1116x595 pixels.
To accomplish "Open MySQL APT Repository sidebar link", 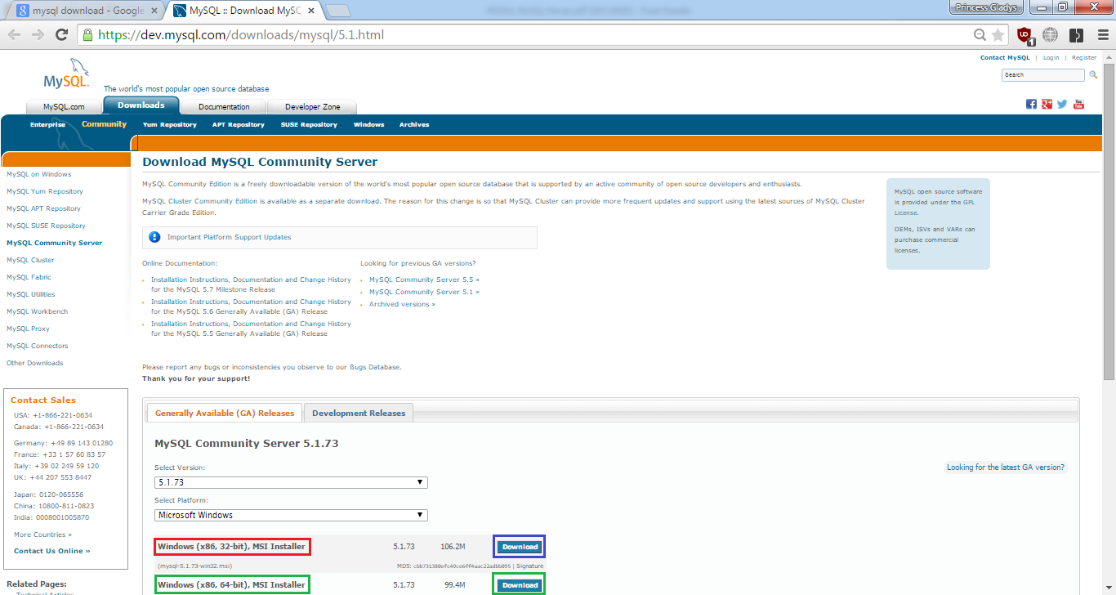I will 43,208.
